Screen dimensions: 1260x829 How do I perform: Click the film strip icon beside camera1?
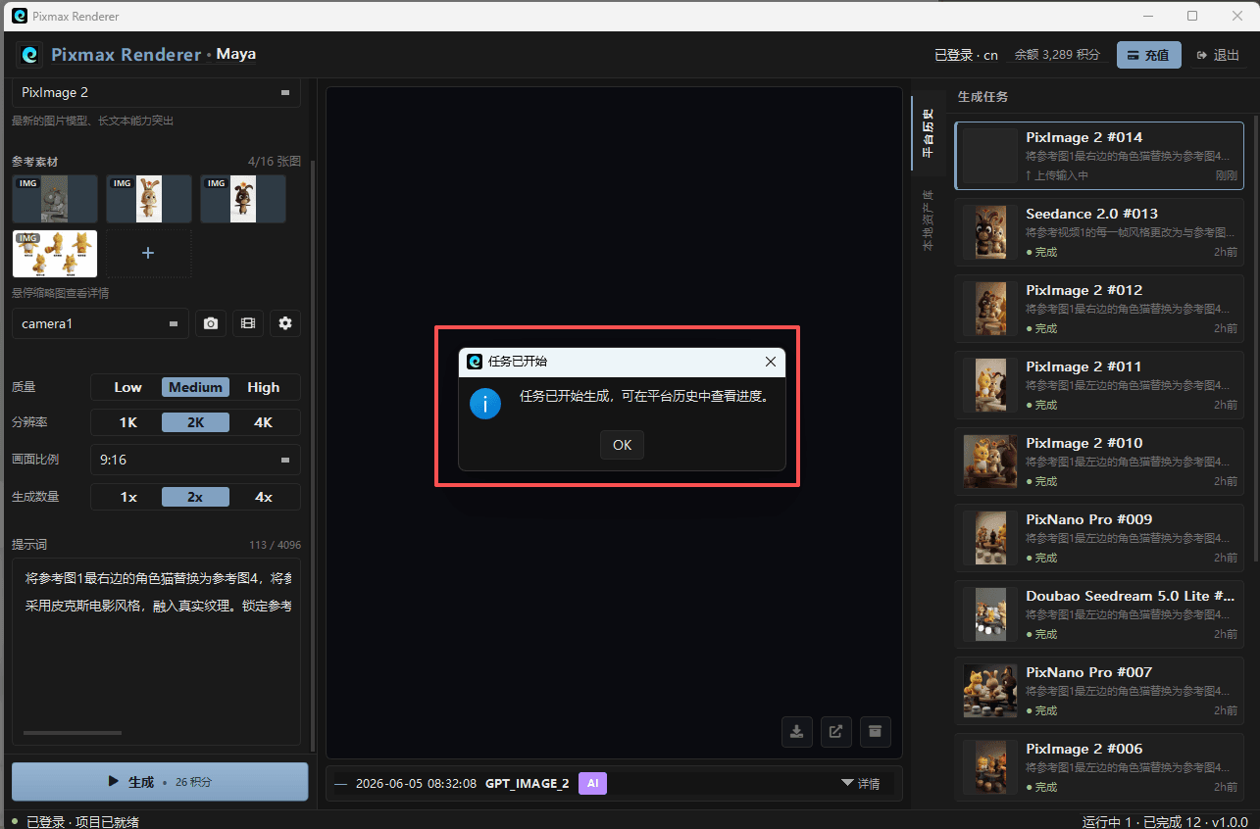(248, 323)
